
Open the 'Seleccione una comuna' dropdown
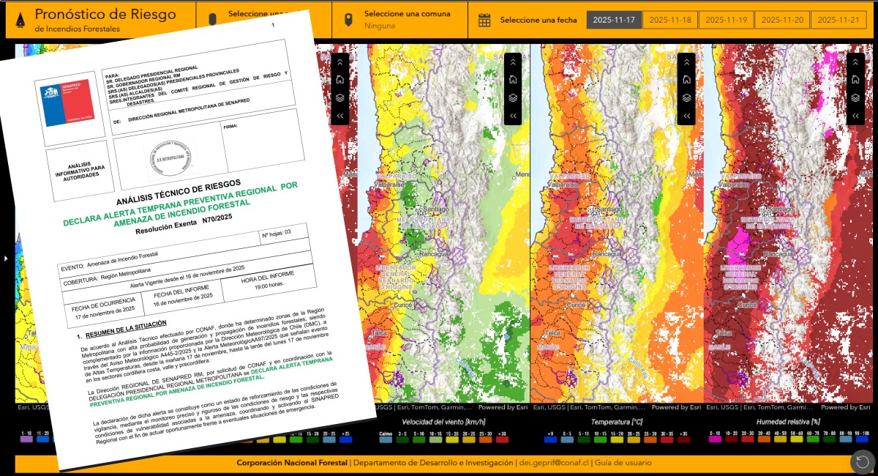[406, 20]
